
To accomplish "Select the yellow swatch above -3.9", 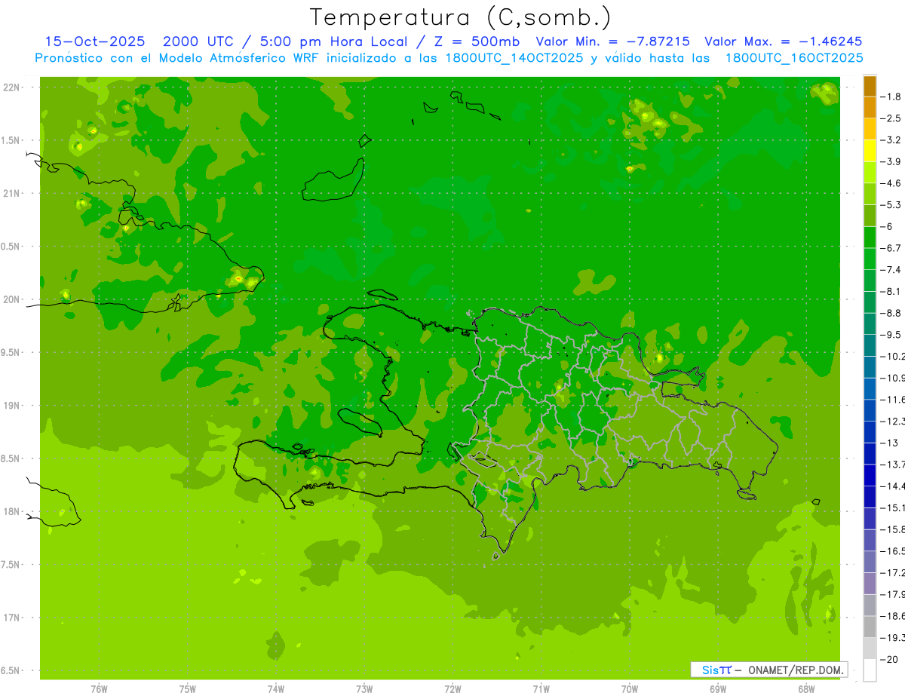I will (x=870, y=151).
